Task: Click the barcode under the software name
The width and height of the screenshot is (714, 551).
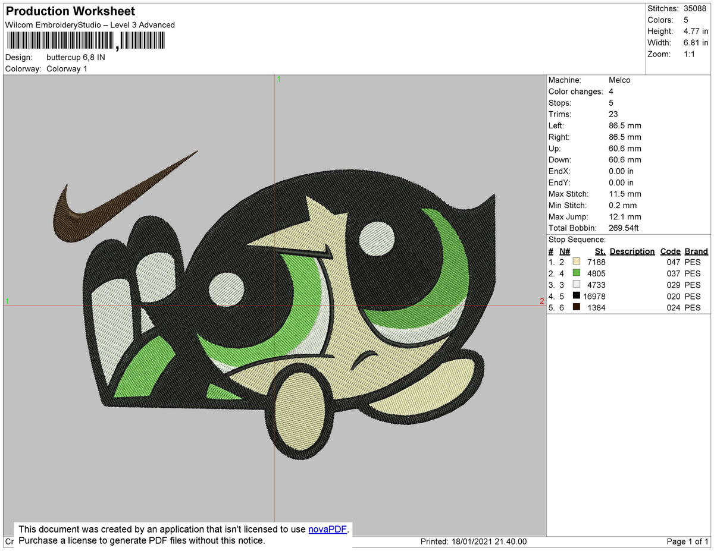Action: pos(86,41)
